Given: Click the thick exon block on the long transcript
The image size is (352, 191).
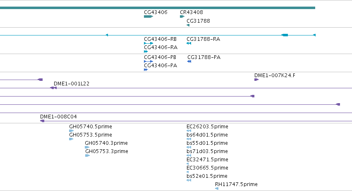Looking at the screenshot, I should [x=285, y=35].
